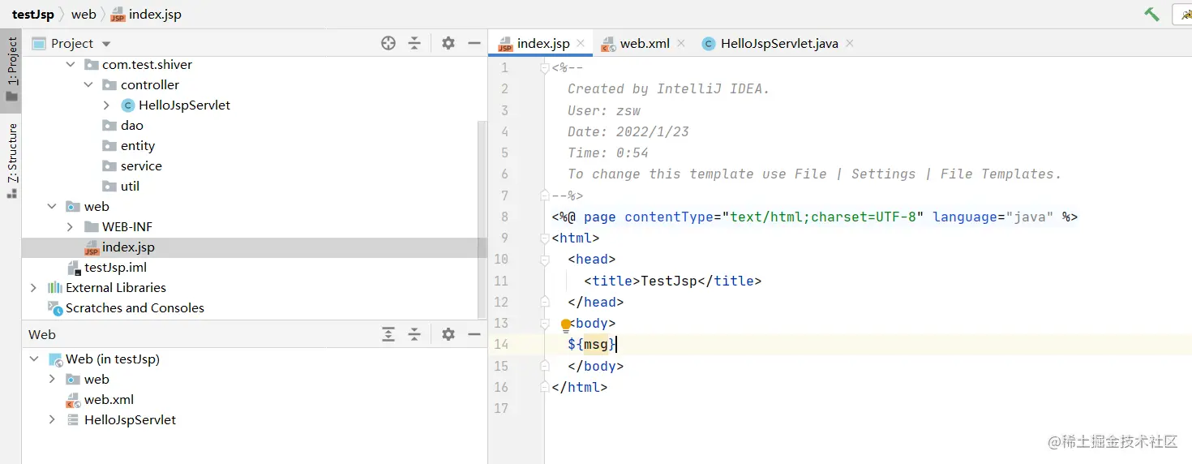Click Collapse All icon in Web panel header

click(414, 334)
